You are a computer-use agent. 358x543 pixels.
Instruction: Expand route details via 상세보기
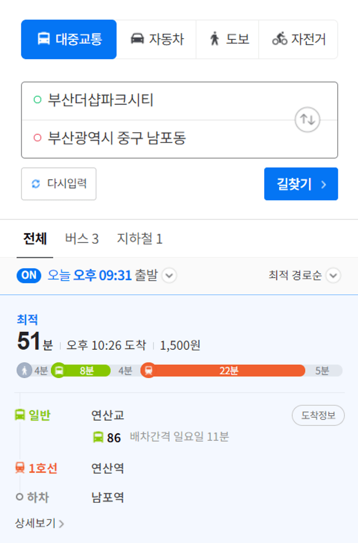pyautogui.click(x=39, y=523)
